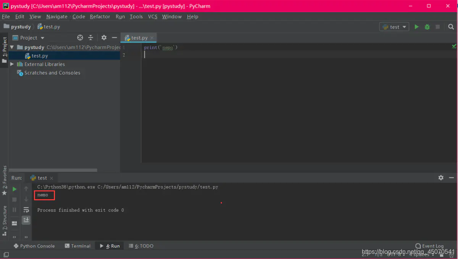The image size is (458, 259).
Task: Open the Run menu in the menu bar
Action: [120, 16]
